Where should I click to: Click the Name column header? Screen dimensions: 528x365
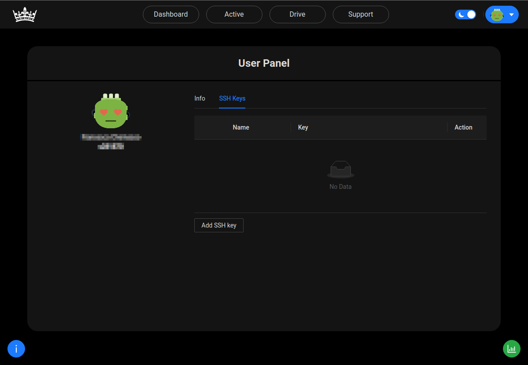241,127
